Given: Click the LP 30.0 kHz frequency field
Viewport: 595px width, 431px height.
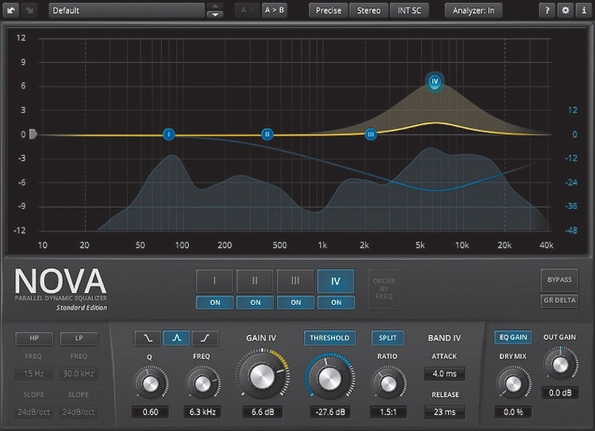Looking at the screenshot, I should pyautogui.click(x=79, y=374).
